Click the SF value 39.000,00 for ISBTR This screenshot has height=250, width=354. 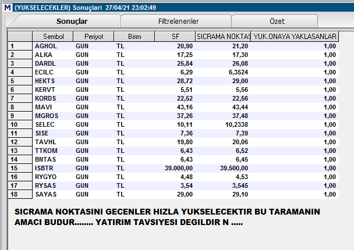(x=179, y=168)
